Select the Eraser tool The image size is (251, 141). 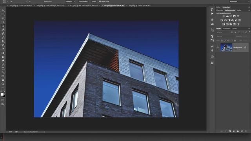3,49
